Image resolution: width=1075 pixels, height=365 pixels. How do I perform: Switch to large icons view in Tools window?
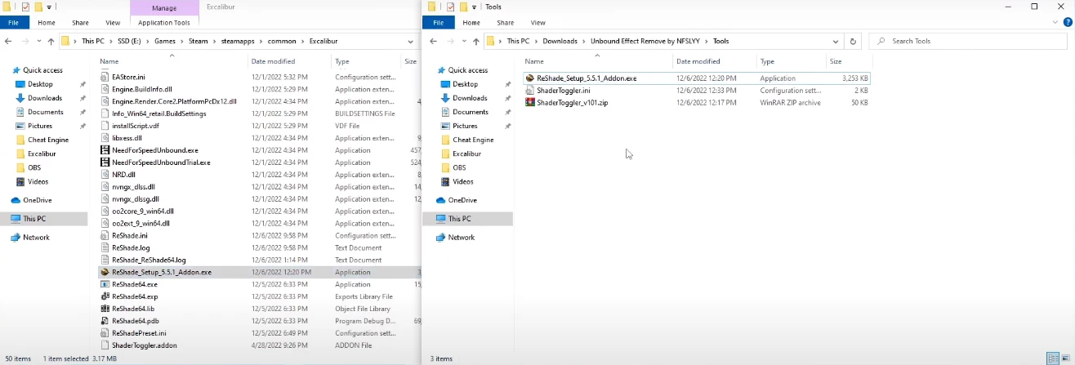pos(1066,358)
